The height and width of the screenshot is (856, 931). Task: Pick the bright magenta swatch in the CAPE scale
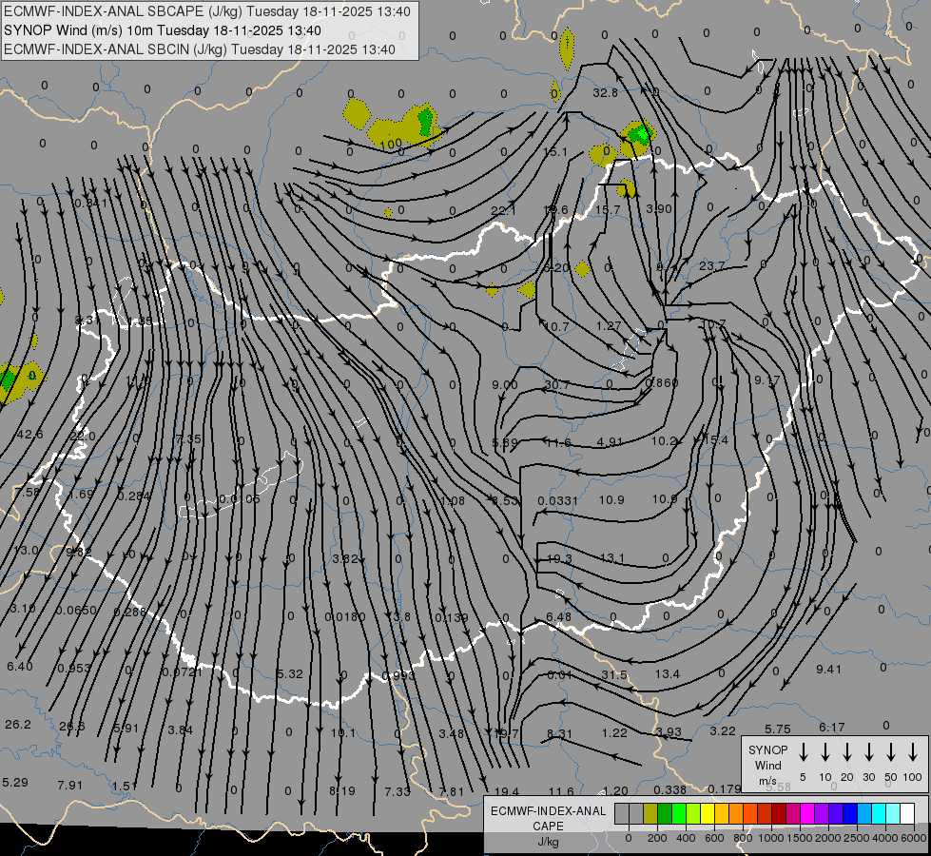(x=807, y=813)
